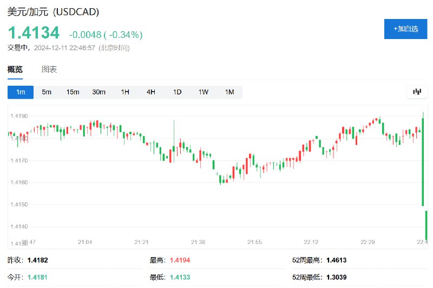Click the change value -0.0048 ( -0.34%)

coord(106,35)
